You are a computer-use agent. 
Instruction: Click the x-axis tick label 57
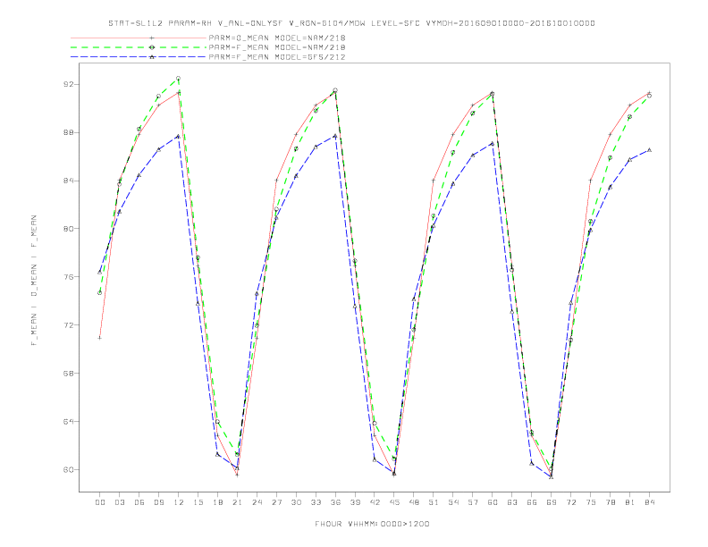[473, 502]
